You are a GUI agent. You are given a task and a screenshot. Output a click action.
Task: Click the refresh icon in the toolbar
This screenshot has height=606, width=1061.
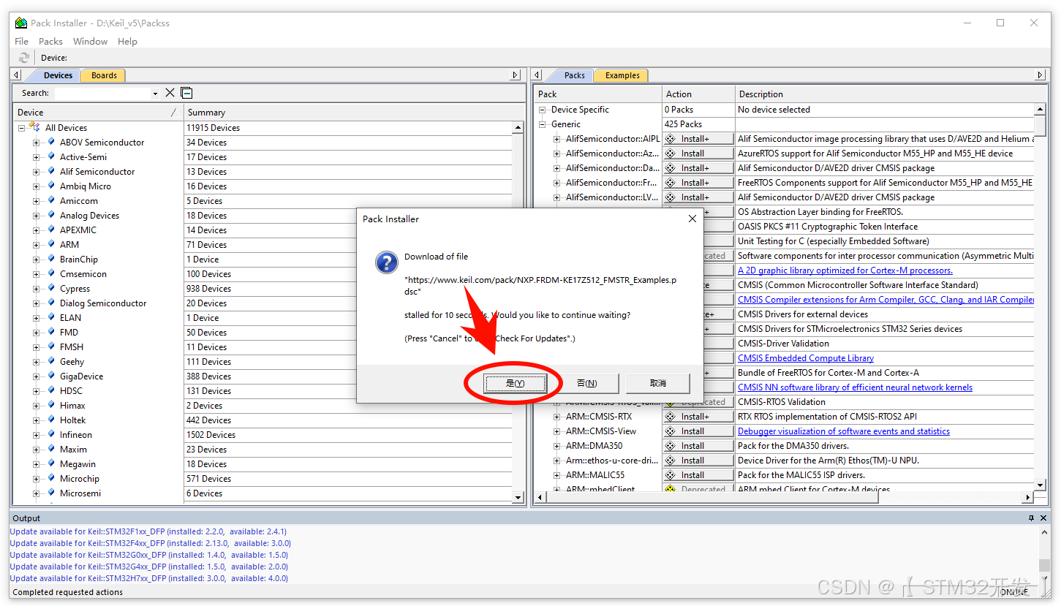point(24,58)
